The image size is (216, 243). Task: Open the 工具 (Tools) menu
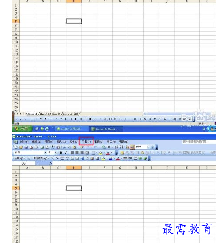coord(86,142)
